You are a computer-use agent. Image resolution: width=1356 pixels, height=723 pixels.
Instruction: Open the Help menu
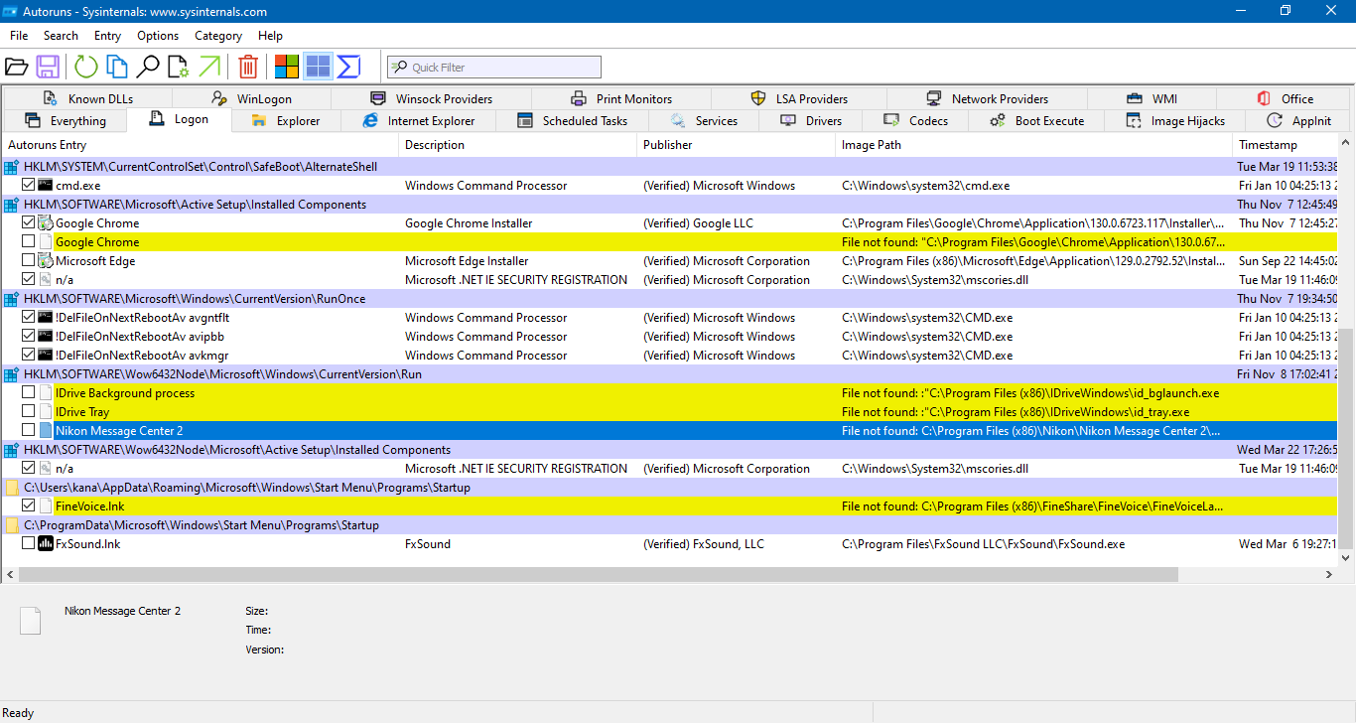[x=270, y=36]
